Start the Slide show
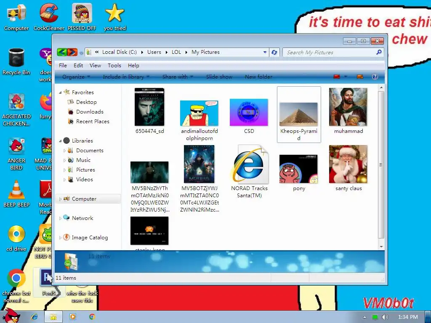431x323 pixels. (x=219, y=77)
